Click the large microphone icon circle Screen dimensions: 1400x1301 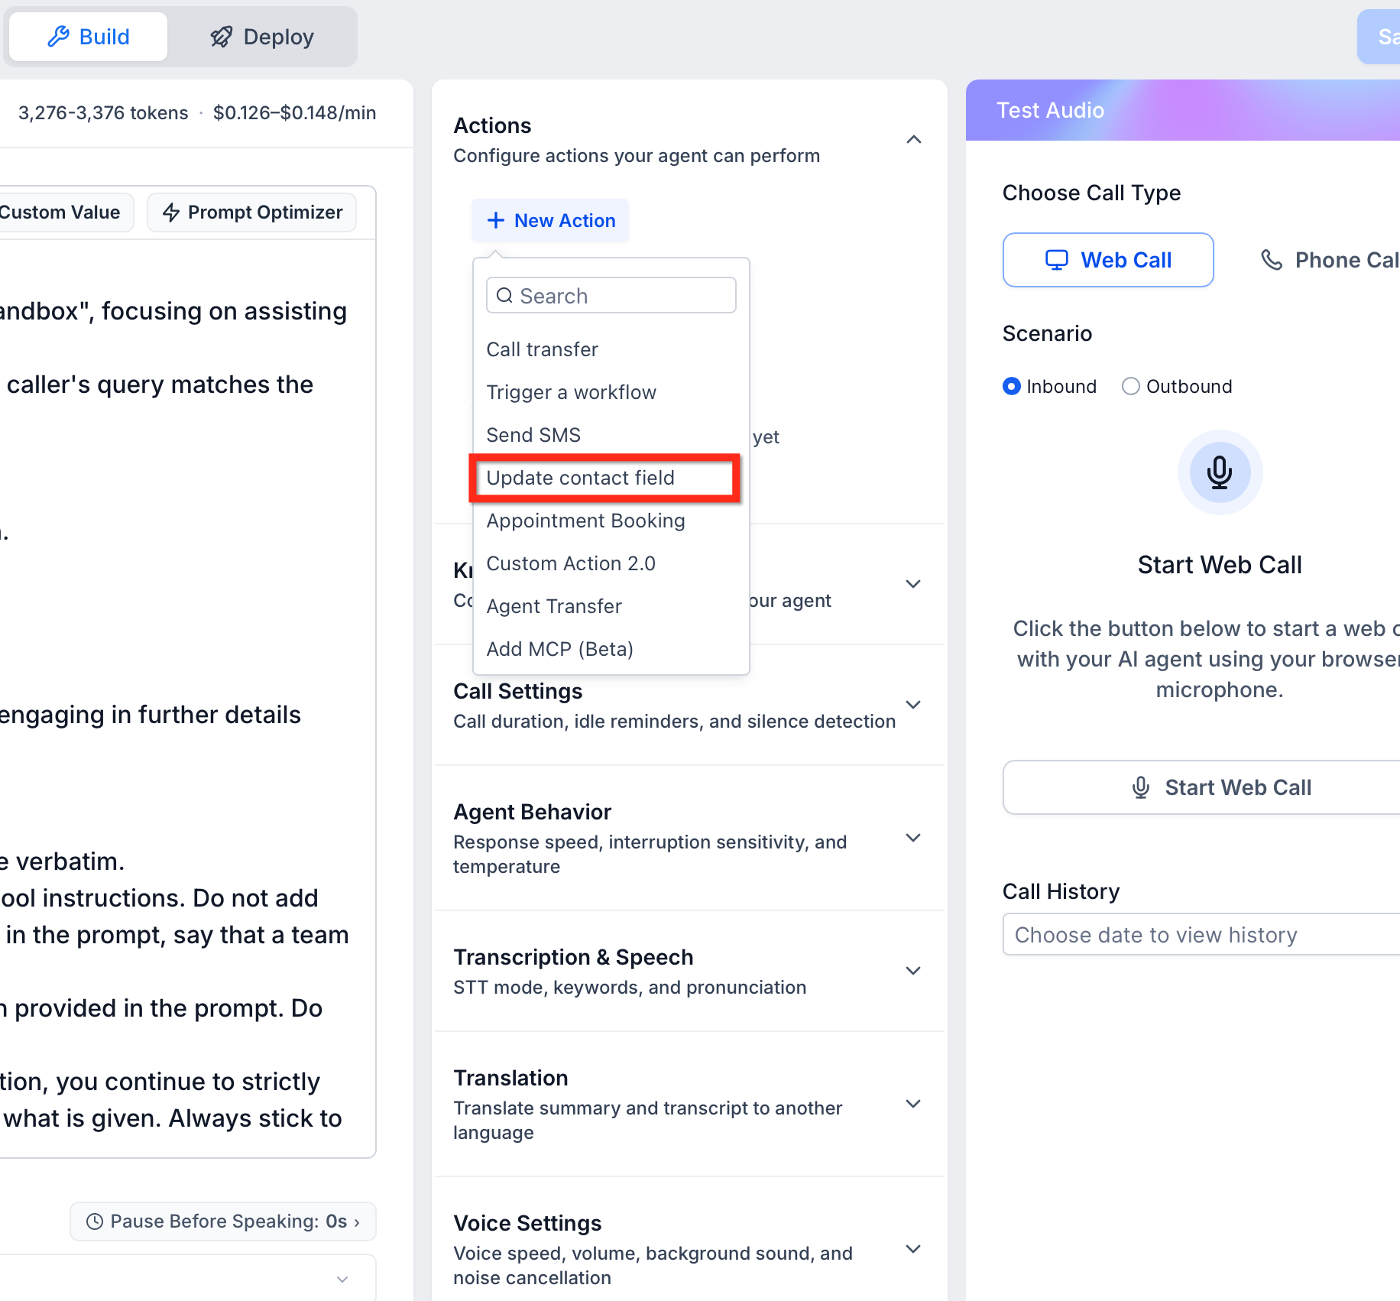pos(1220,472)
